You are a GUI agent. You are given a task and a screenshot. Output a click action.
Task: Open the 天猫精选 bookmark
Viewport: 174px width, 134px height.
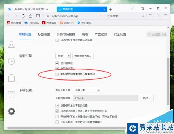[49, 23]
